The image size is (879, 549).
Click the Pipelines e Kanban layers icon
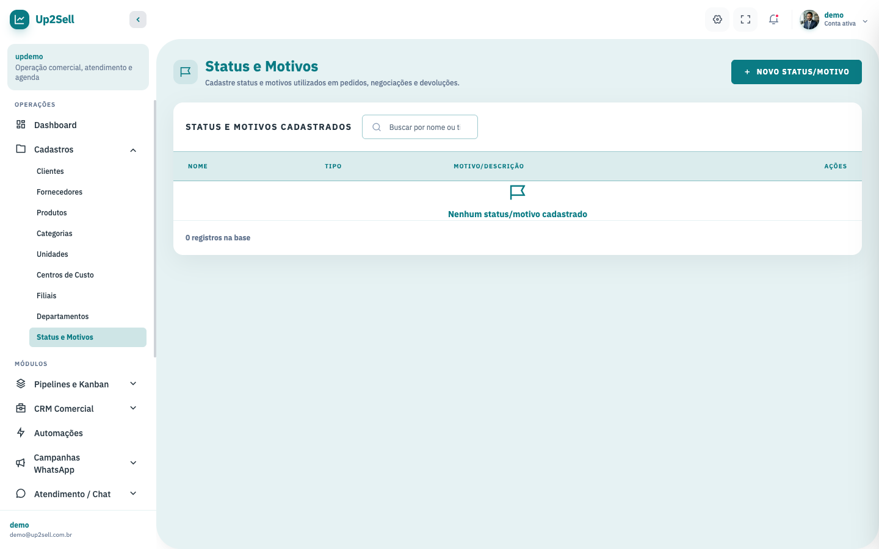point(21,384)
